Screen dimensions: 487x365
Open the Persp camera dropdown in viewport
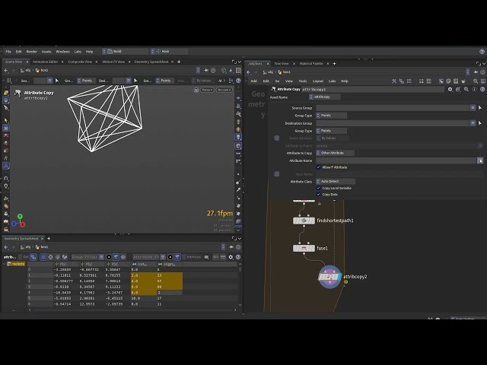point(207,90)
